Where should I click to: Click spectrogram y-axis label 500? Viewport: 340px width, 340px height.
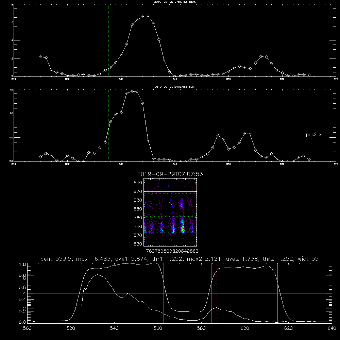139,244
